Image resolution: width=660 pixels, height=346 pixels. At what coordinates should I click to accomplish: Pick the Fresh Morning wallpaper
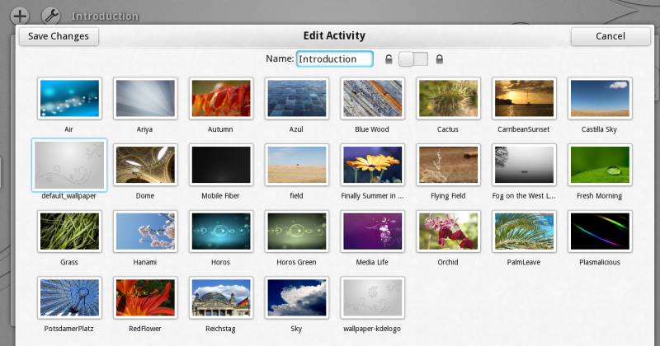point(601,165)
